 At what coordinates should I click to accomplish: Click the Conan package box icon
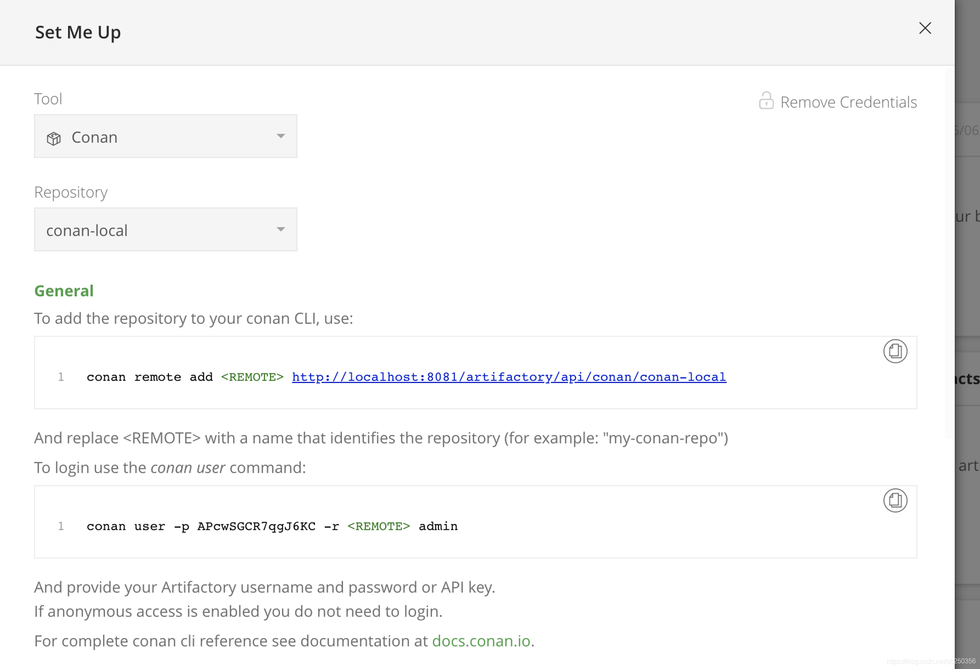(54, 138)
